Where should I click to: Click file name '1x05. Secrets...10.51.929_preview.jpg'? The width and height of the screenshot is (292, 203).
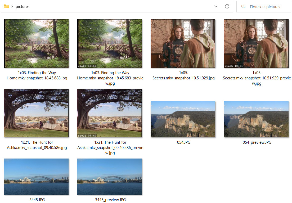click(x=257, y=78)
